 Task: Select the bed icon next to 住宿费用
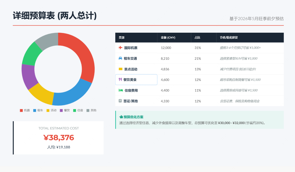point(120,90)
